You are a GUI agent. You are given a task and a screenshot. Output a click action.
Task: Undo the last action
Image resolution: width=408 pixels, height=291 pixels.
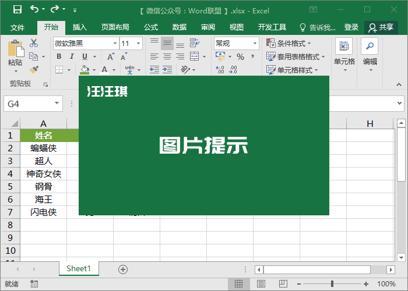[x=34, y=9]
